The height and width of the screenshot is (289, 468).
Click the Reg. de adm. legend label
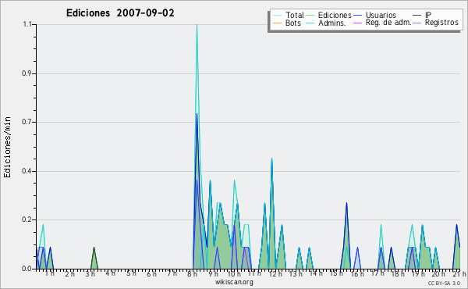(388, 23)
